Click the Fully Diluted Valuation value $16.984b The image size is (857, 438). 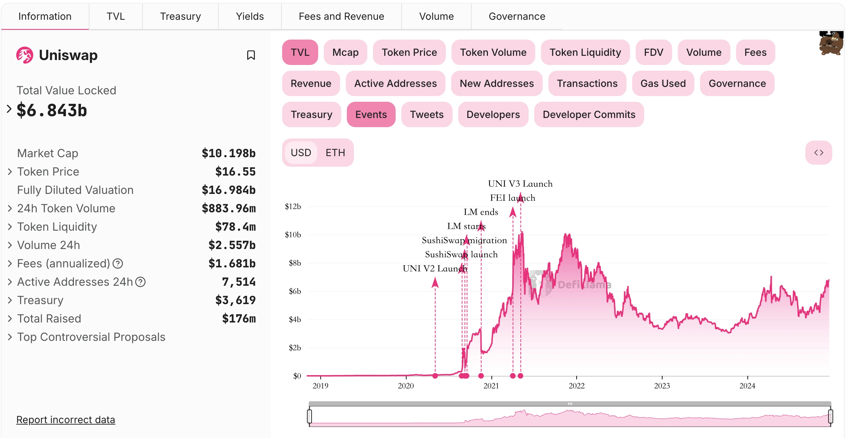tap(228, 190)
